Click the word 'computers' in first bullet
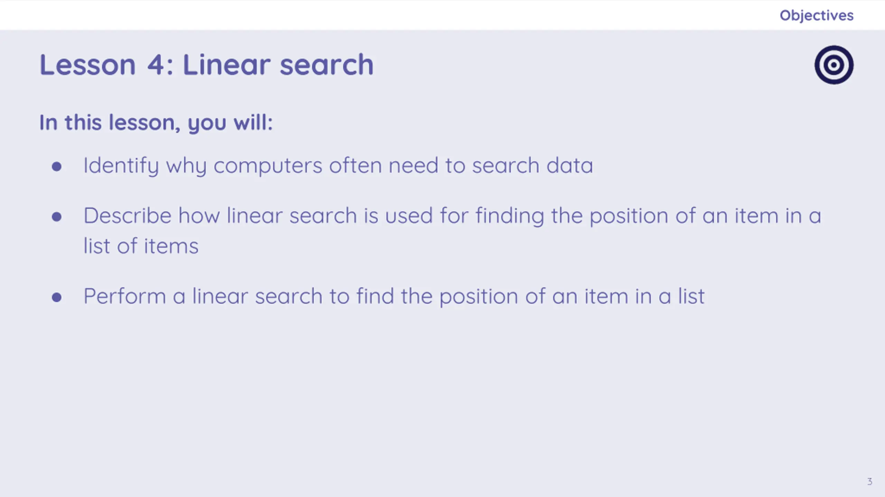This screenshot has width=885, height=497. [268, 166]
